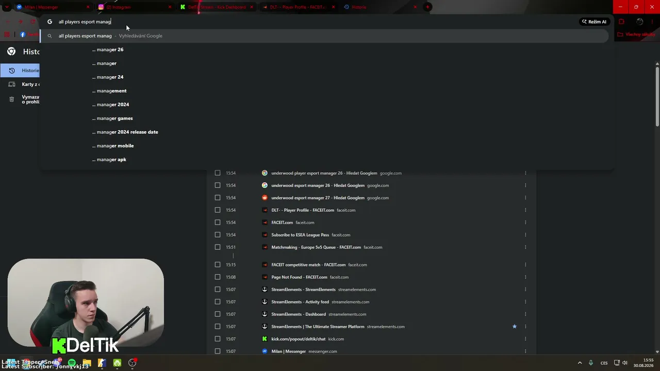The image size is (660, 371).
Task: Show options for Matchmaking Europe 5v5 Queue
Action: click(525, 247)
